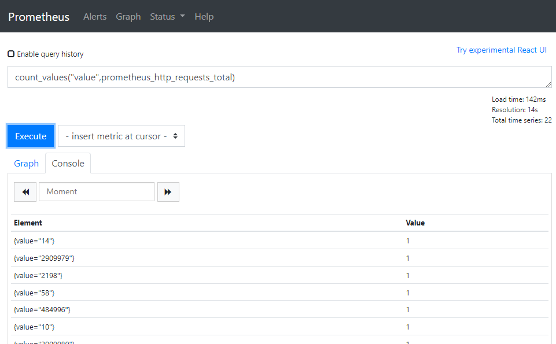Open Alerts in the navigation bar
Viewport: 556px width, 344px height.
pyautogui.click(x=95, y=17)
